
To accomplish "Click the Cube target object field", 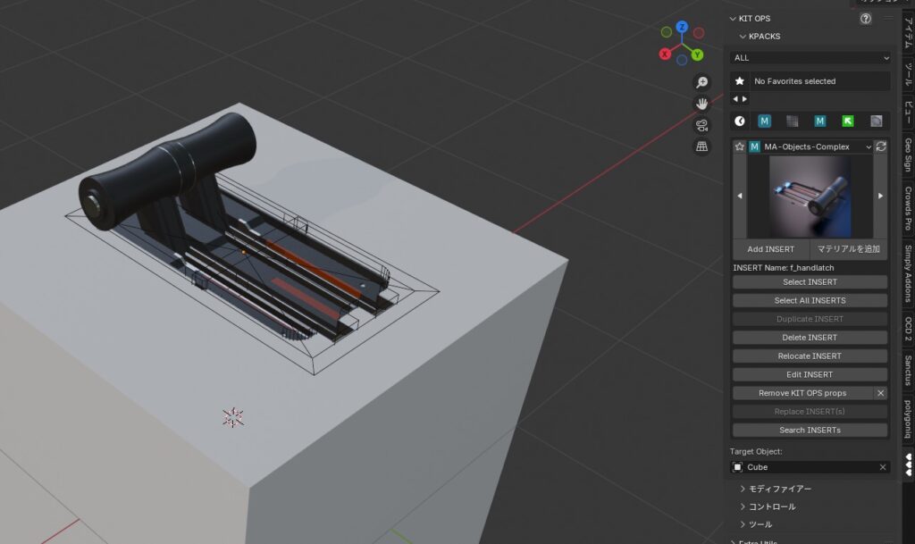I will [810, 467].
